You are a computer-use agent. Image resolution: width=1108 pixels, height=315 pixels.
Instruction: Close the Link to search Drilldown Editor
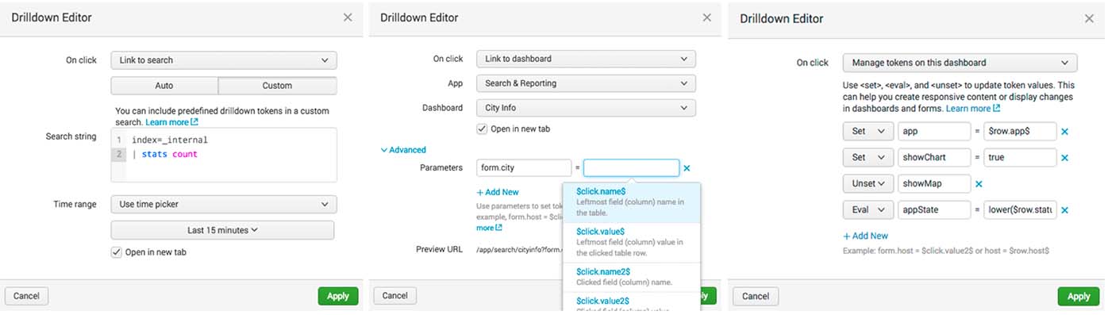(348, 17)
